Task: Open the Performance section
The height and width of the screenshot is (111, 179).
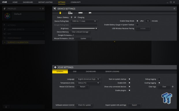Action: [x=23, y=38]
